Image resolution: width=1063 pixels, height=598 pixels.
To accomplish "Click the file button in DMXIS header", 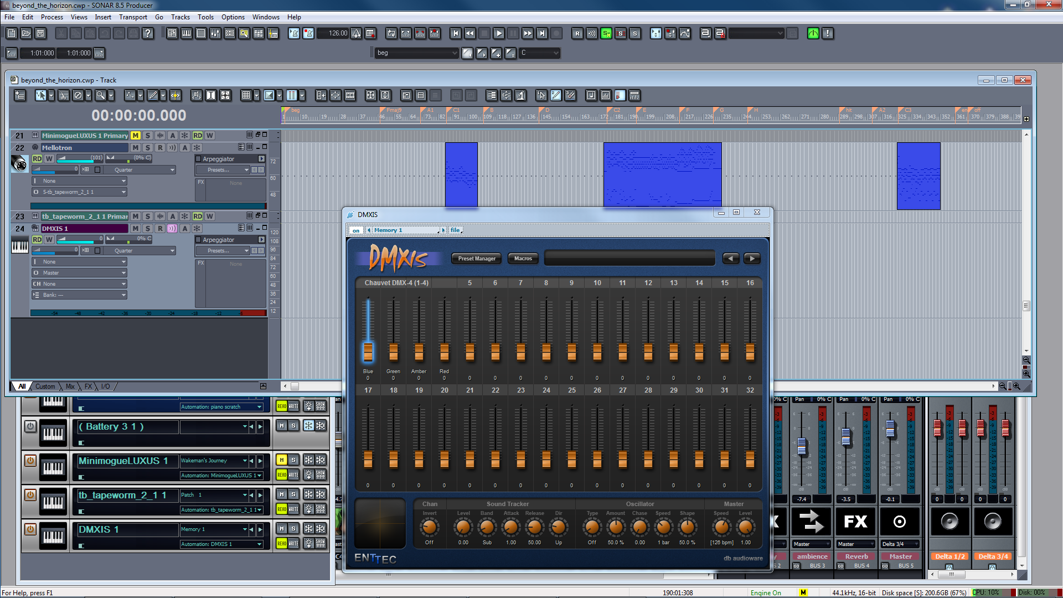I will point(455,230).
